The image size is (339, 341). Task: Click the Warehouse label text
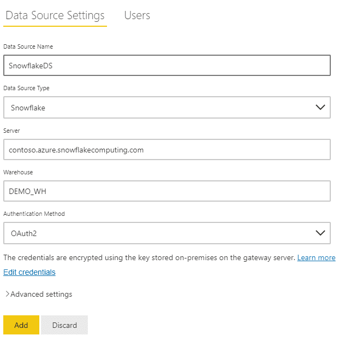pyautogui.click(x=18, y=172)
